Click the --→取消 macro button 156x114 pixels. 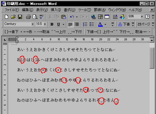coord(42,32)
